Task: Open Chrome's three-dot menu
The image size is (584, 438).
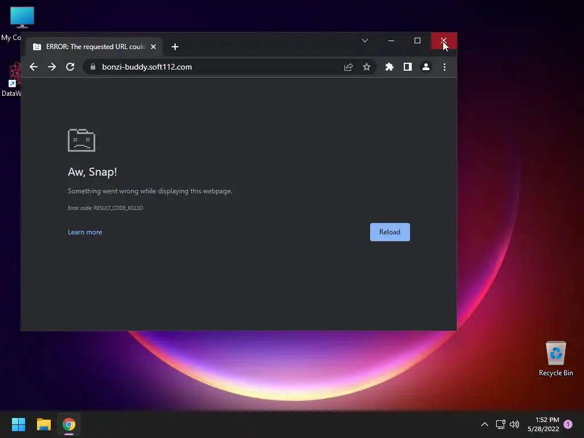Action: tap(444, 67)
